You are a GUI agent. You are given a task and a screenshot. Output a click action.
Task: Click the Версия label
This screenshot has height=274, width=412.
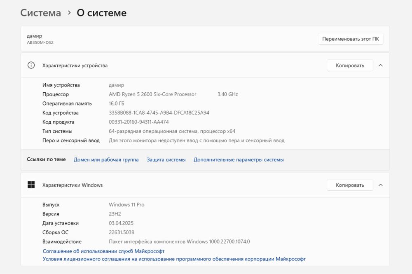[x=51, y=214]
